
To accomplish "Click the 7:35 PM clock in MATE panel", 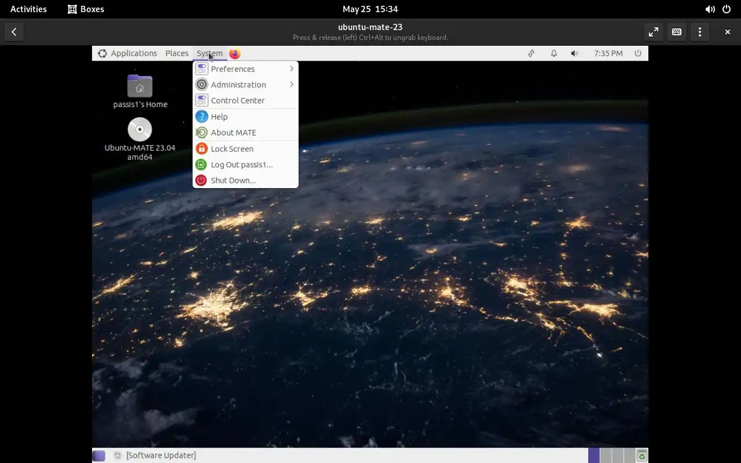I will click(608, 53).
